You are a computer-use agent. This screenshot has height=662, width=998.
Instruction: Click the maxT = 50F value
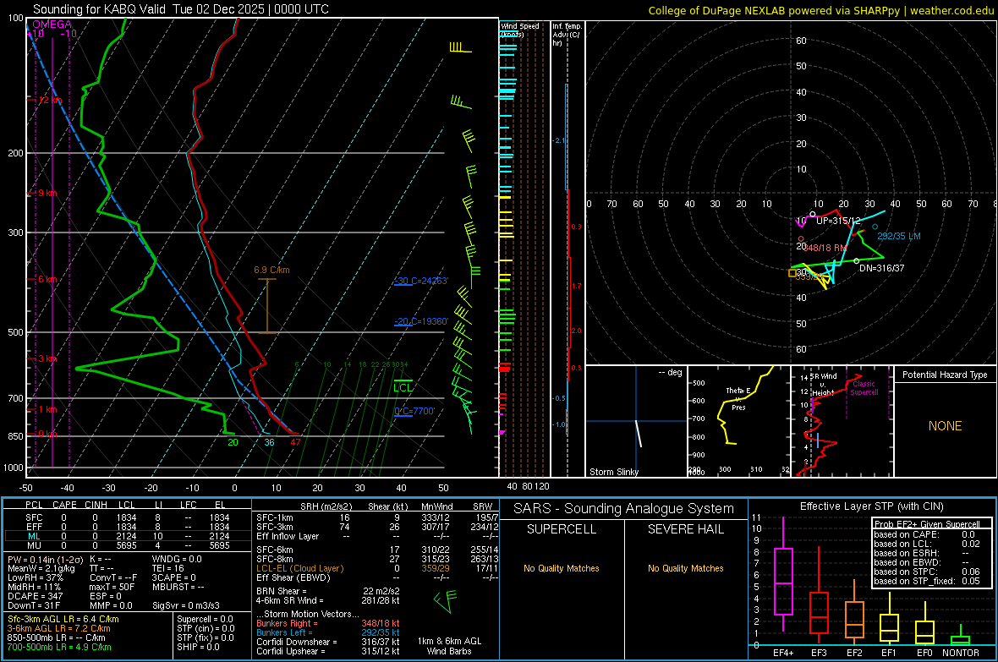pyautogui.click(x=112, y=587)
